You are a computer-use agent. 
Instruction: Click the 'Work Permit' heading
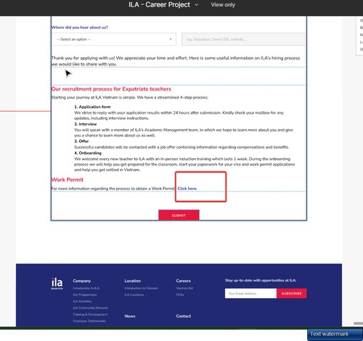tap(68, 180)
